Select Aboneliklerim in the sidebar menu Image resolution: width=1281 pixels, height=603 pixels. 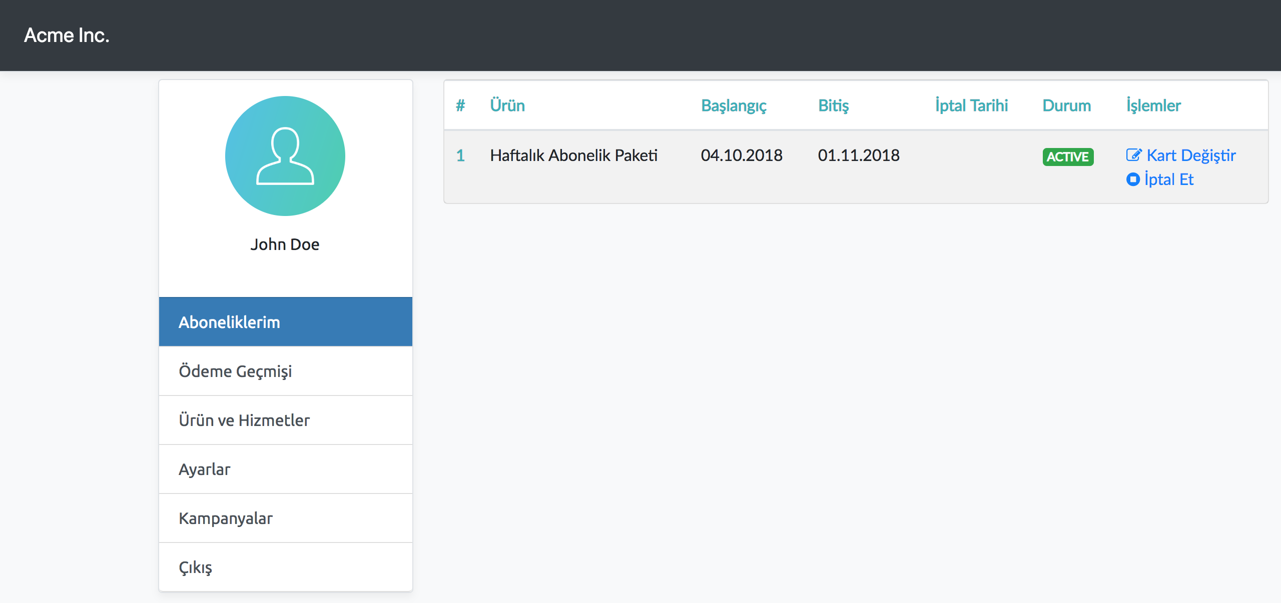click(286, 322)
